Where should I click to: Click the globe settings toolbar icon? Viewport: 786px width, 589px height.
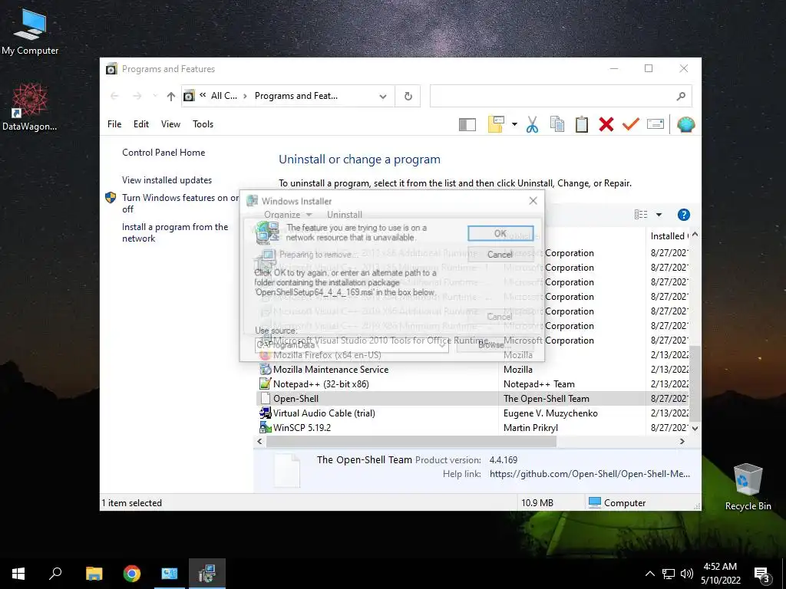coord(685,124)
